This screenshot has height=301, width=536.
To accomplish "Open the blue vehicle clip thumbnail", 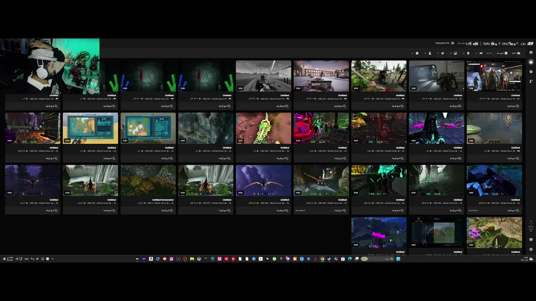I will coord(495,181).
